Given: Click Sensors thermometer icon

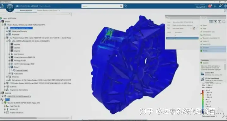Looking at the screenshot, I should 7,109.
